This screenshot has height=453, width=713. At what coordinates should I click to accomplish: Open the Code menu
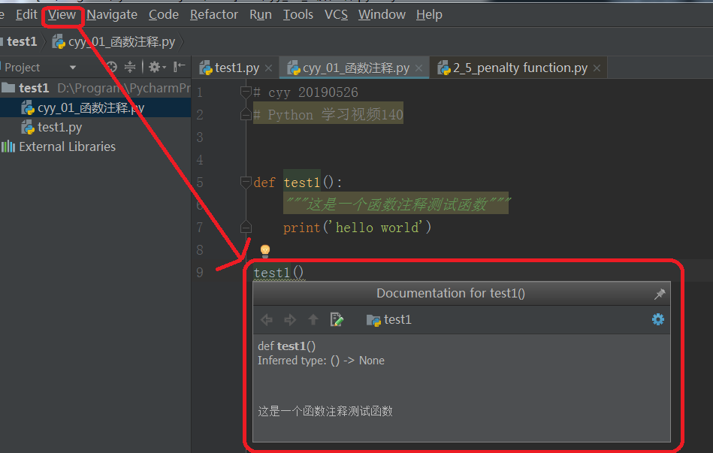(163, 14)
